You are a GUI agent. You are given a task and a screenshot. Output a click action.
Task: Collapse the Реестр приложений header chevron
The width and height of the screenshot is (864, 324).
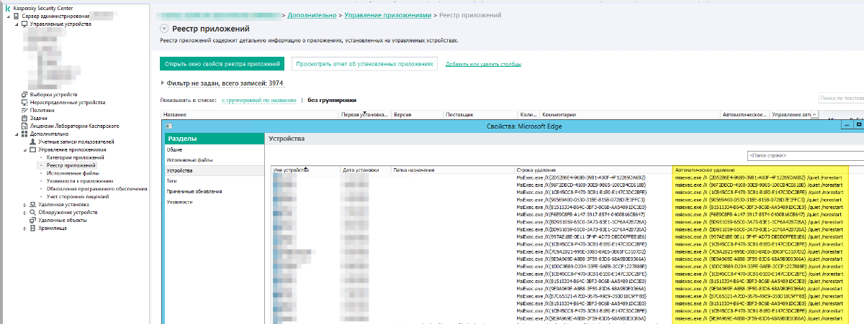point(164,29)
